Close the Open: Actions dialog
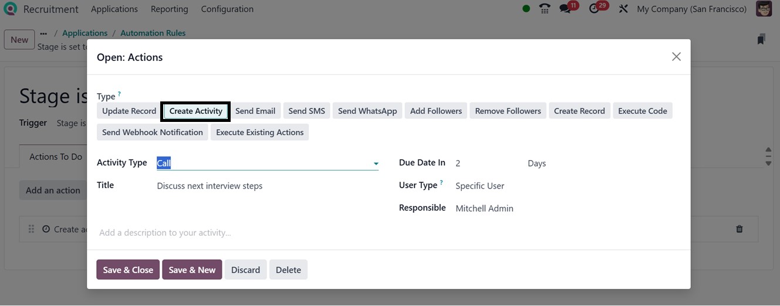Viewport: 780px width, 306px height. [676, 57]
